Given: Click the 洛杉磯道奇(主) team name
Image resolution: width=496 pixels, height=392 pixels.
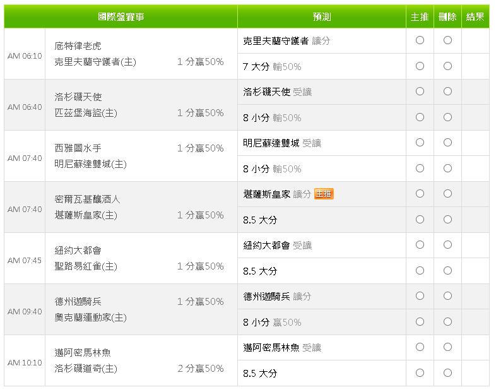Looking at the screenshot, I should [86, 369].
